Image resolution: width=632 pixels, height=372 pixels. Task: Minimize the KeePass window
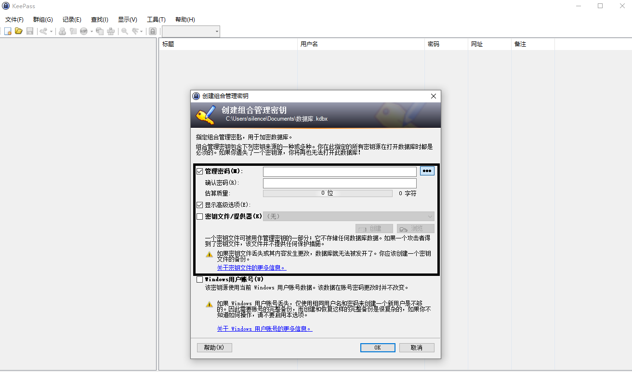coord(579,6)
